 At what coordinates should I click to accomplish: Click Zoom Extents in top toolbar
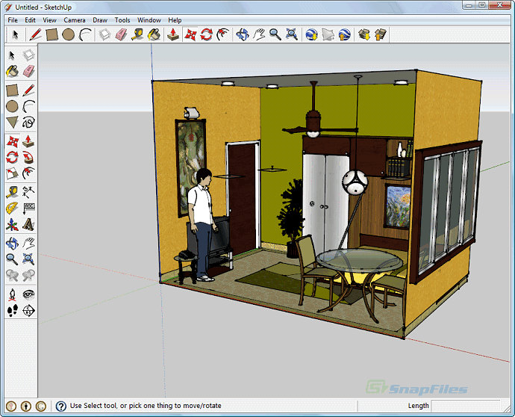click(x=291, y=34)
